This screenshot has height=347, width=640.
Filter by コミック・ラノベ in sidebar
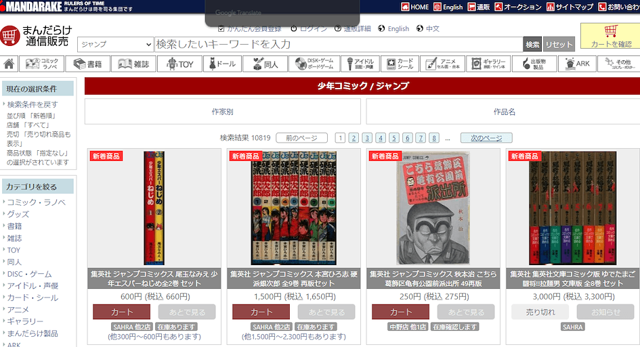point(37,202)
